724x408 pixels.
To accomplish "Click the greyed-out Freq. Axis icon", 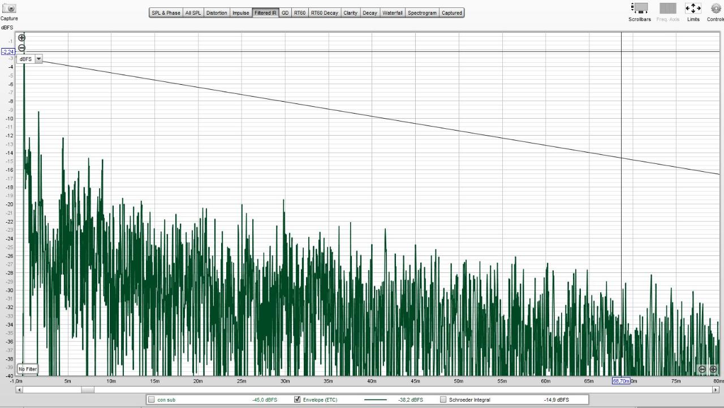I will pyautogui.click(x=668, y=8).
